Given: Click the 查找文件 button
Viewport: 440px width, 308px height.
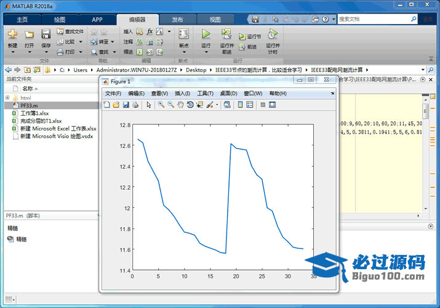Looking at the screenshot, I should pos(70,31).
